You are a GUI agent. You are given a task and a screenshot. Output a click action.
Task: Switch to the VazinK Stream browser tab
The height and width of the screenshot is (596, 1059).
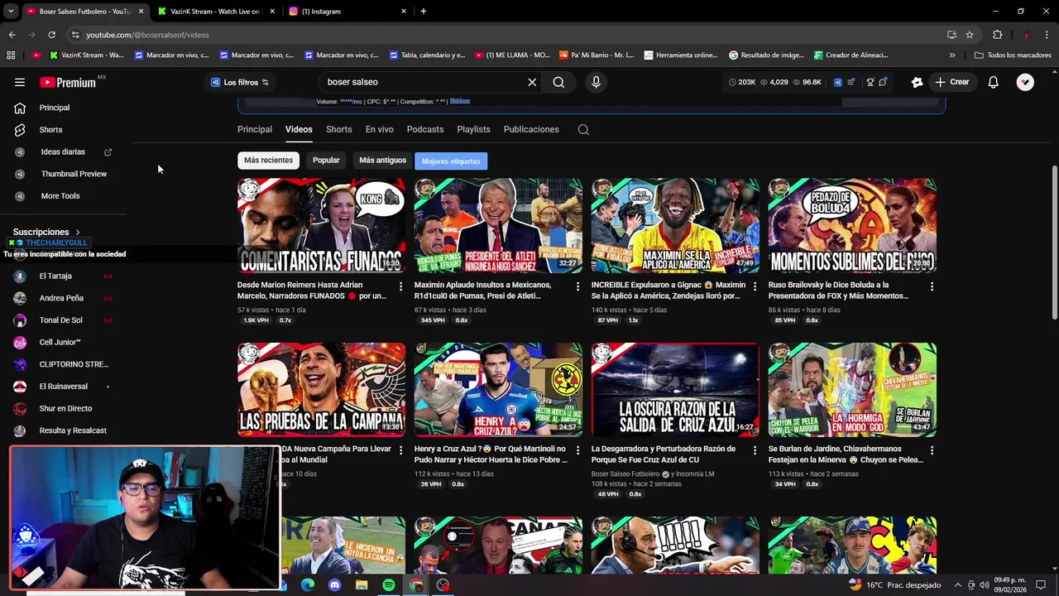[x=215, y=12]
